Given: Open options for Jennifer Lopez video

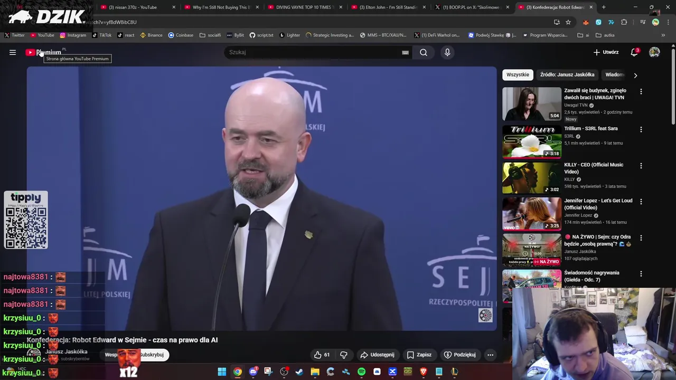Looking at the screenshot, I should pyautogui.click(x=641, y=202).
